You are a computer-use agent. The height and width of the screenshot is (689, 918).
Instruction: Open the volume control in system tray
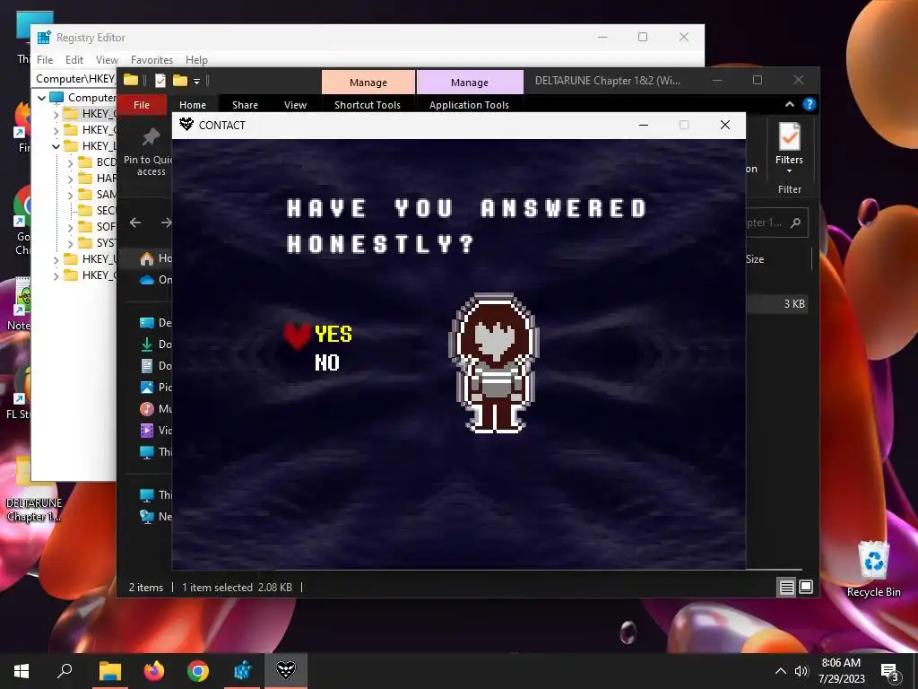pos(801,671)
